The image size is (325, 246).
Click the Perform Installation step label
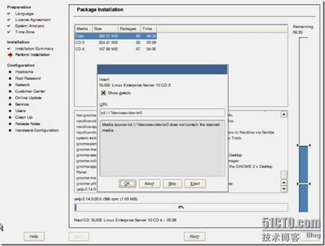pos(32,55)
